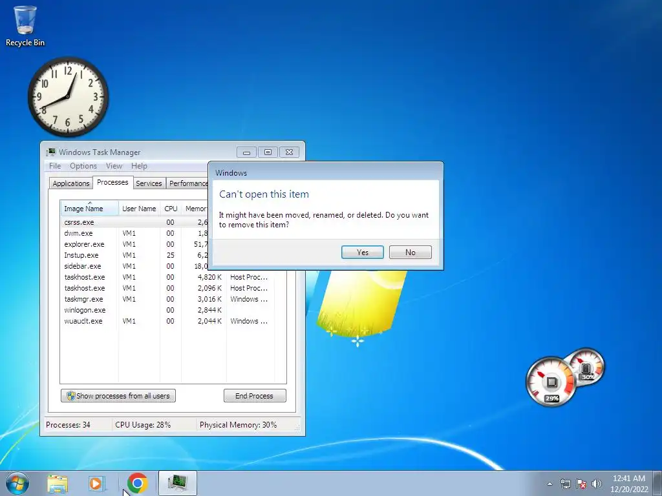Sort by Image Name column header
This screenshot has width=662, height=496.
point(89,209)
